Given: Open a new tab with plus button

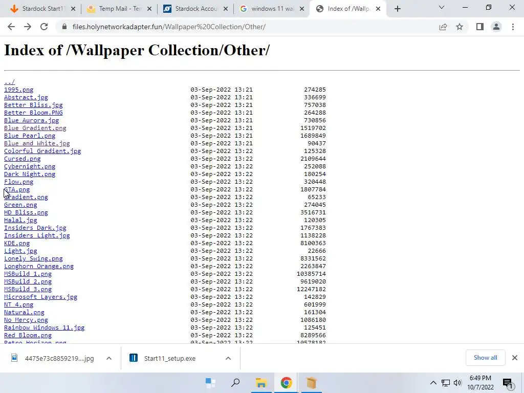Looking at the screenshot, I should click(x=397, y=9).
